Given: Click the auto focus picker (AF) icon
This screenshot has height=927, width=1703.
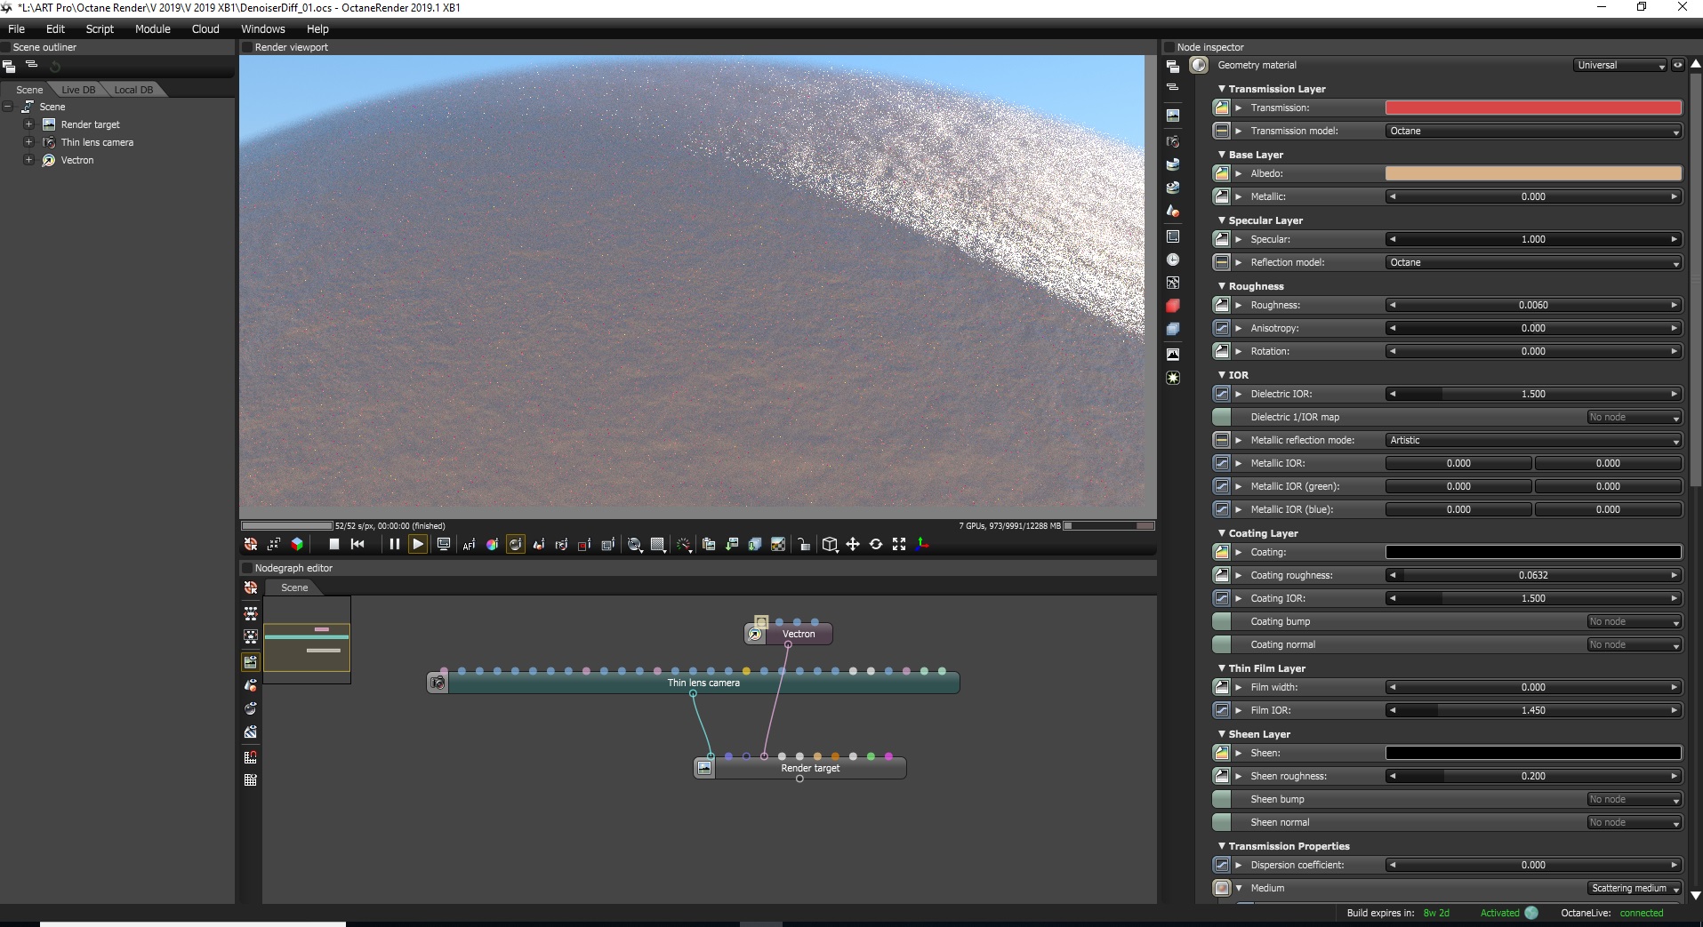Looking at the screenshot, I should tap(469, 545).
